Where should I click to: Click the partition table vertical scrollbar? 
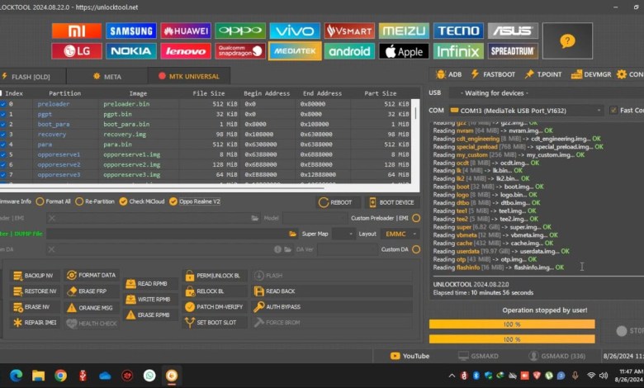415,112
